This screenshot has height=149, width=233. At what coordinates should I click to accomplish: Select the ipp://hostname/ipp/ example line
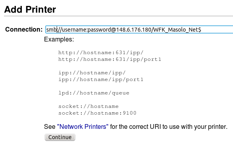(92, 73)
